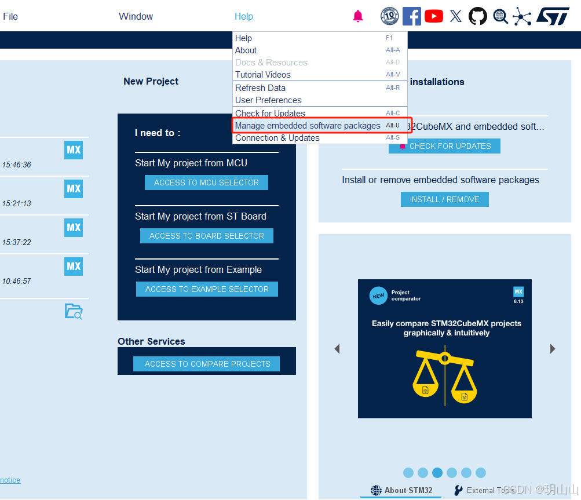Open the X (Twitter) icon link
581x500 pixels.
coord(456,16)
